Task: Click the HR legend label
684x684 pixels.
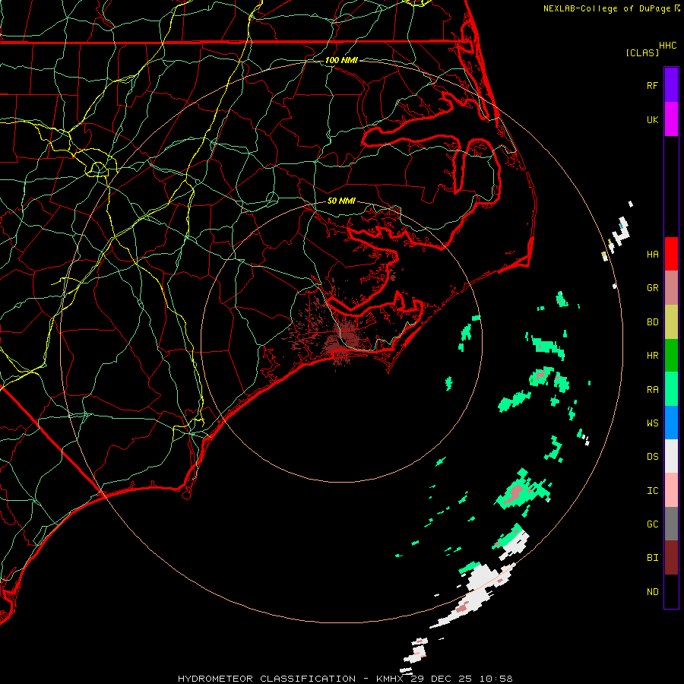Action: [x=652, y=356]
